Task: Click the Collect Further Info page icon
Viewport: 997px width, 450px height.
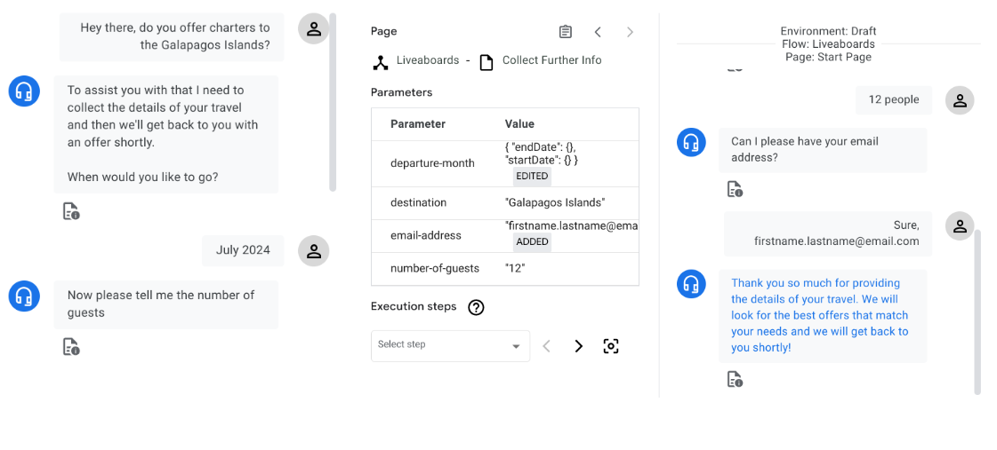Action: [486, 62]
